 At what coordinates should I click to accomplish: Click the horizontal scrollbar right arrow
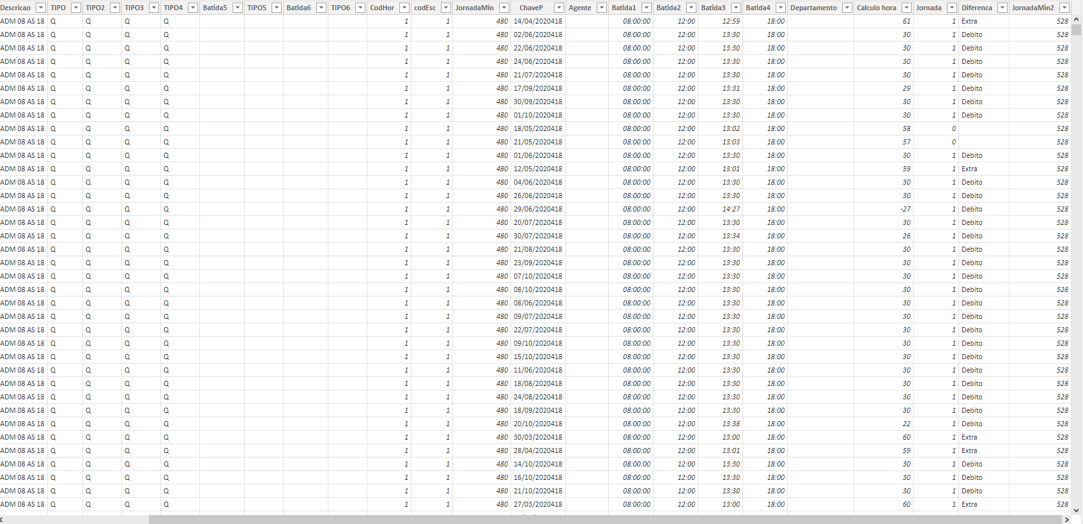point(1066,520)
